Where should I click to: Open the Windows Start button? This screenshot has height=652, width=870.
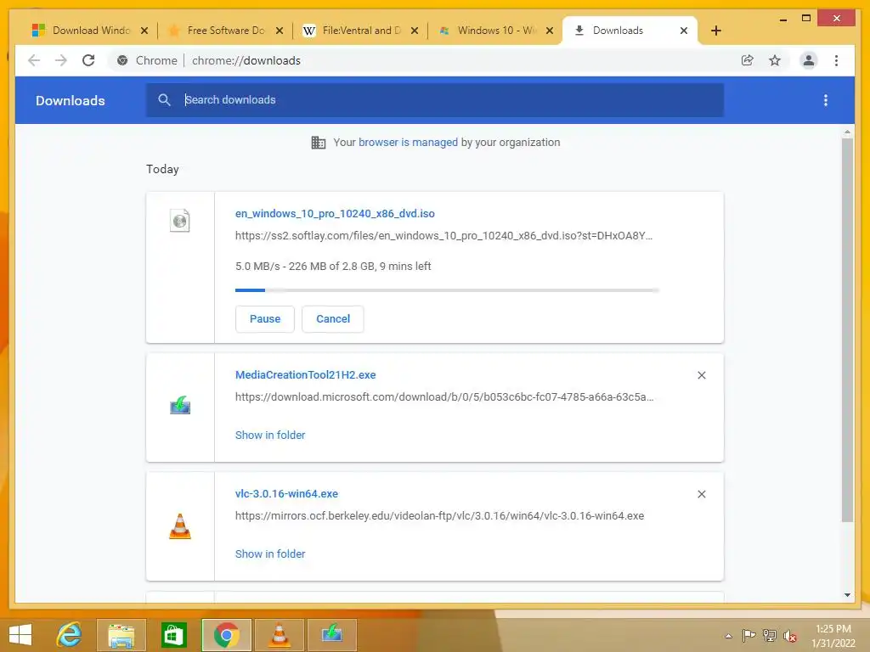[20, 635]
